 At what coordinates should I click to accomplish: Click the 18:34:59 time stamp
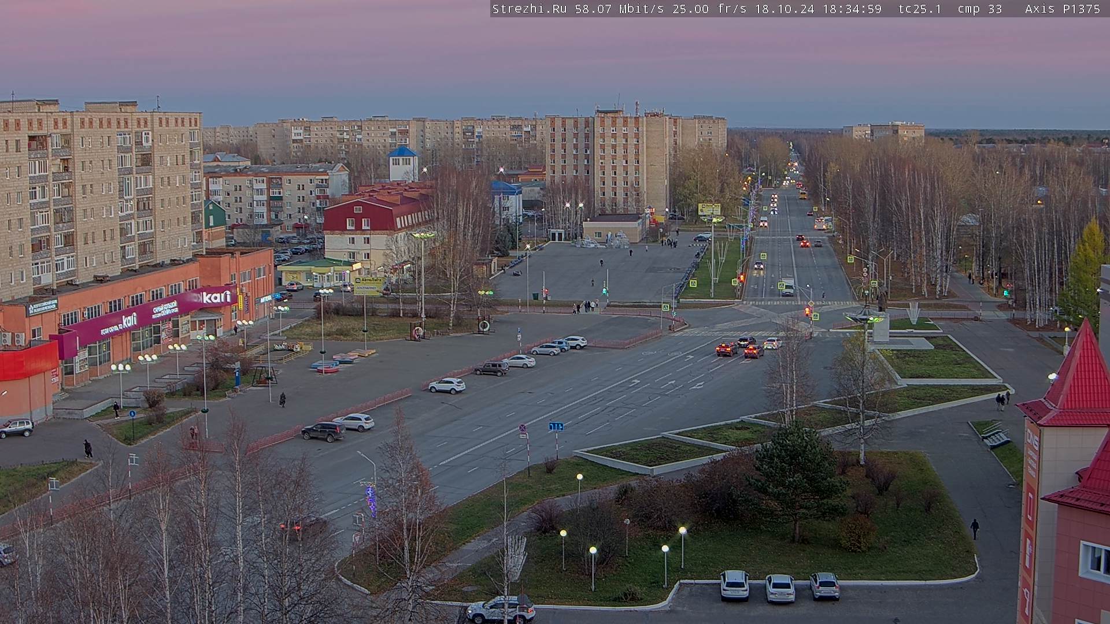pyautogui.click(x=853, y=9)
